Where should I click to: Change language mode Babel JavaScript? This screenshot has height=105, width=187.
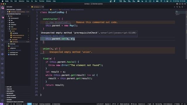[124, 104]
